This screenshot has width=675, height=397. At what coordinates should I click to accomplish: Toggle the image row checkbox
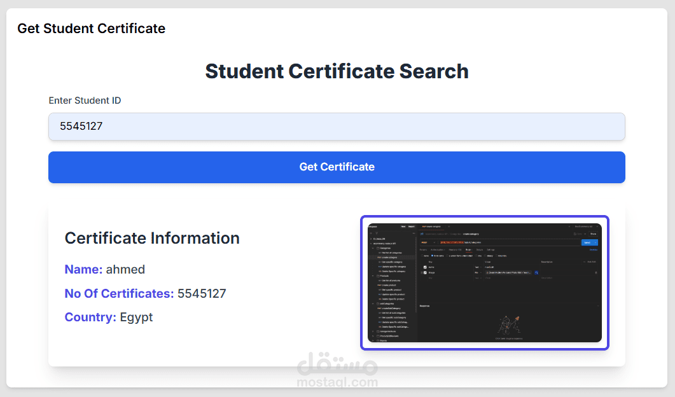tap(425, 272)
